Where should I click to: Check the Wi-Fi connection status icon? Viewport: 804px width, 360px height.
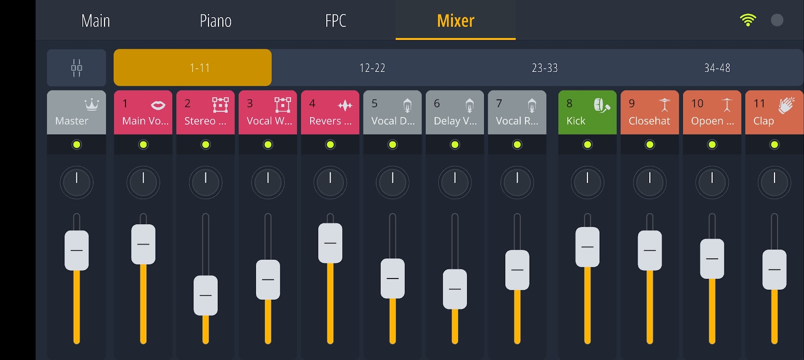pos(748,20)
